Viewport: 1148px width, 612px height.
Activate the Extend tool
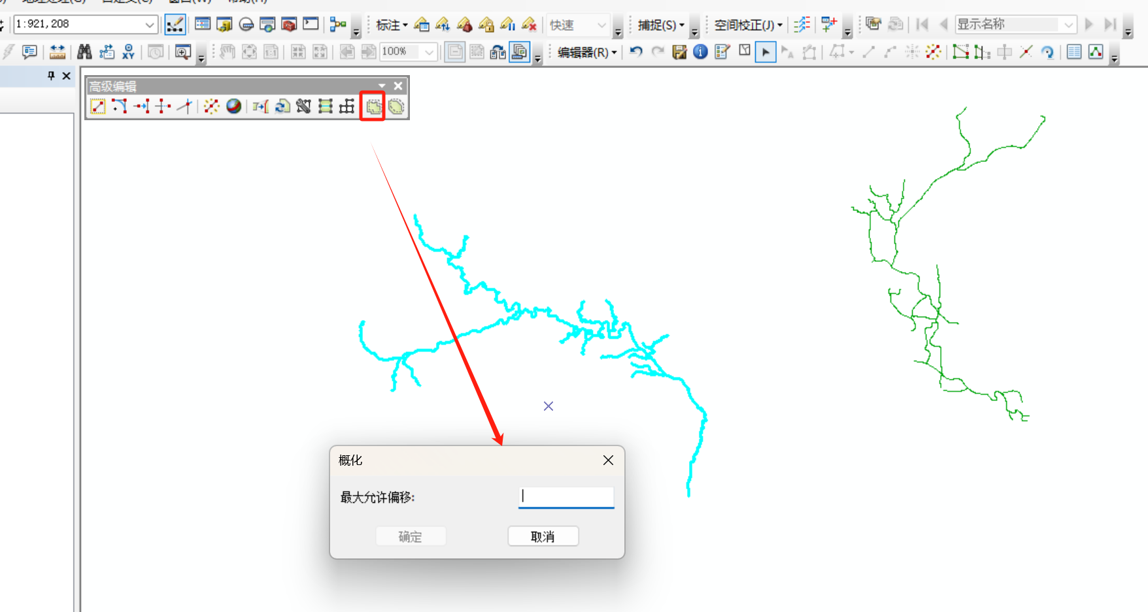click(141, 106)
